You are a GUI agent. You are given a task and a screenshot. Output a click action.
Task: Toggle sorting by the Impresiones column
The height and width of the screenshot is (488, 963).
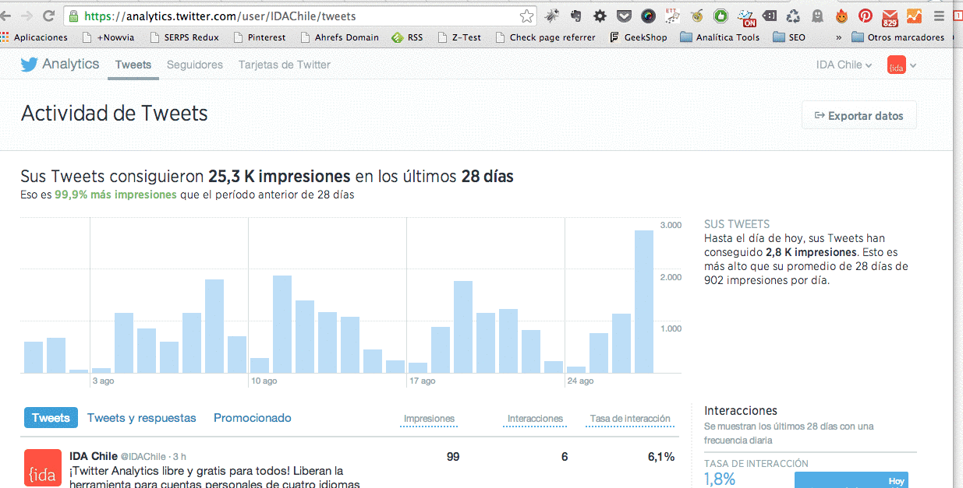pos(429,418)
